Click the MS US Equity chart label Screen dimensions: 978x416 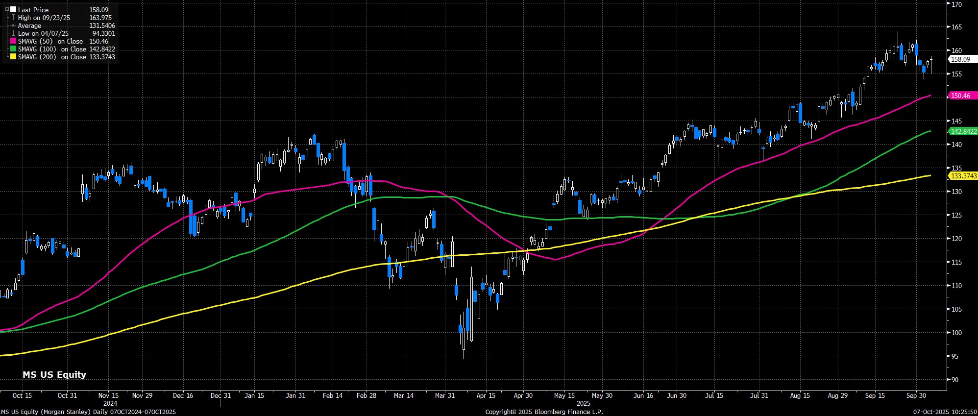click(x=54, y=375)
